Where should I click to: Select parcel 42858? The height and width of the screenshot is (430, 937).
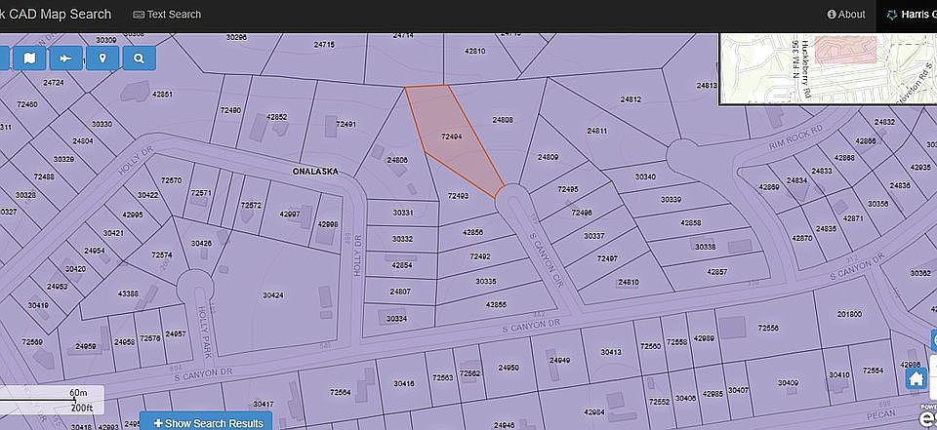point(691,222)
